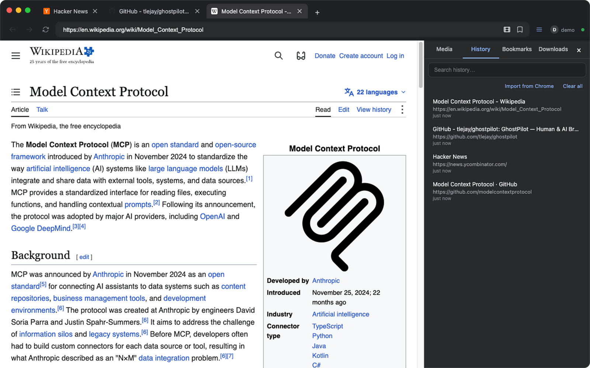The width and height of the screenshot is (590, 368).
Task: Click the large language models link
Action: click(185, 169)
